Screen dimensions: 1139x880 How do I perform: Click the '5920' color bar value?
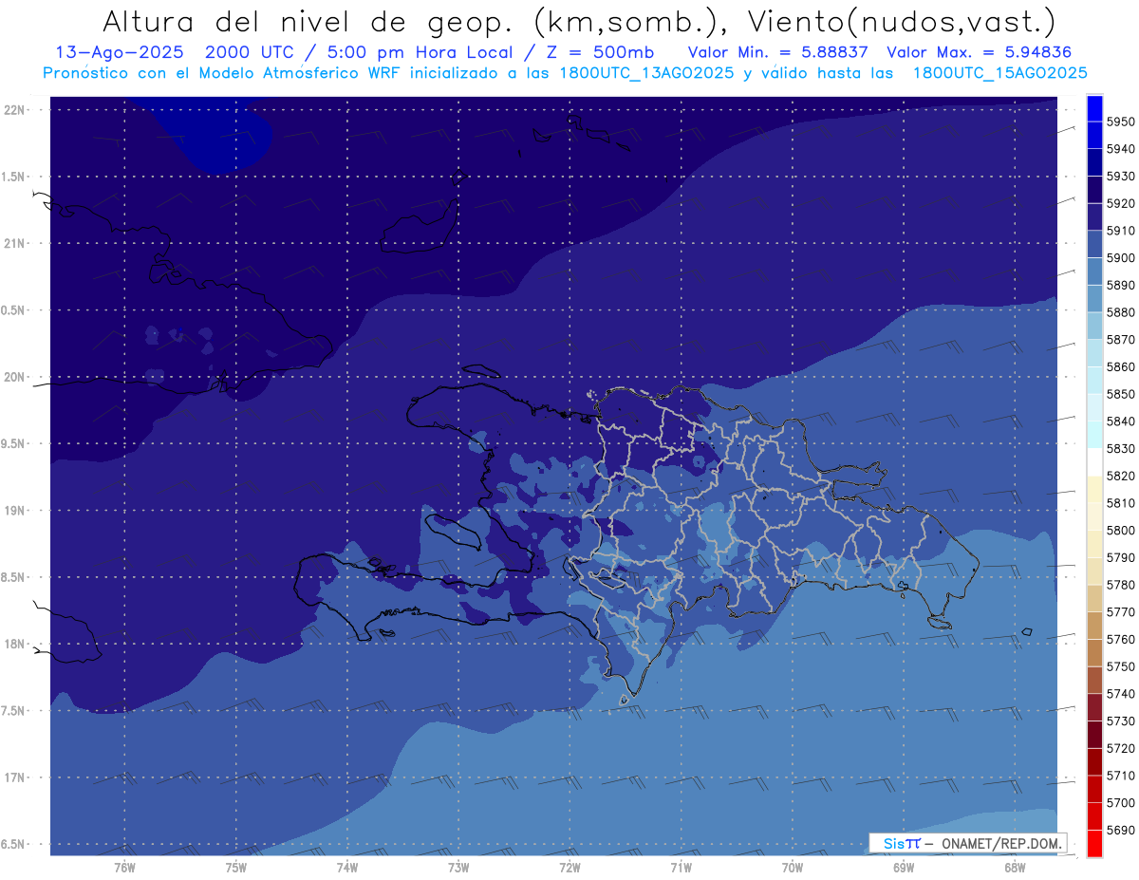click(1121, 203)
